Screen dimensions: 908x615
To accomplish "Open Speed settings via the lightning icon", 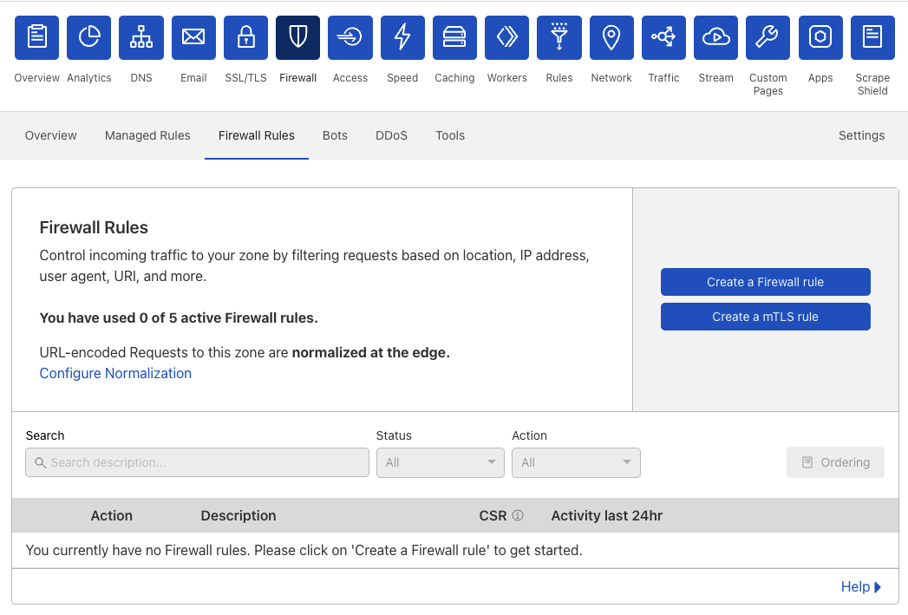I will click(x=402, y=37).
